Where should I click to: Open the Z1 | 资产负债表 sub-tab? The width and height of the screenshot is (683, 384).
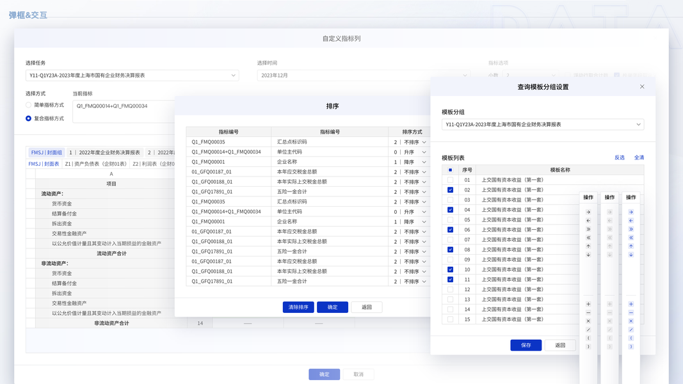click(x=96, y=164)
